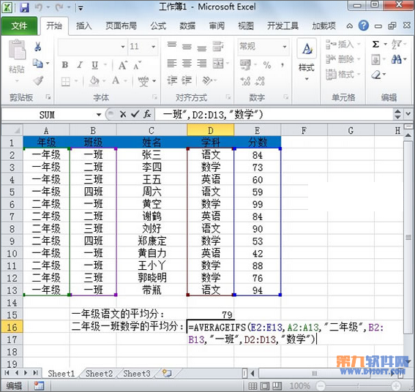Click the Format Painter brush icon
415x392 pixels.
pos(38,80)
